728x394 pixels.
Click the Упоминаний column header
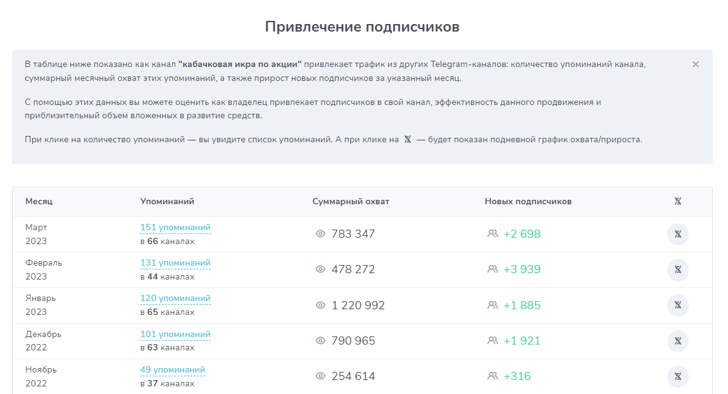click(167, 201)
